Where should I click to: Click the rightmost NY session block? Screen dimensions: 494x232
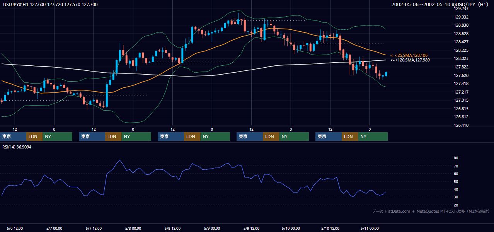373,136
